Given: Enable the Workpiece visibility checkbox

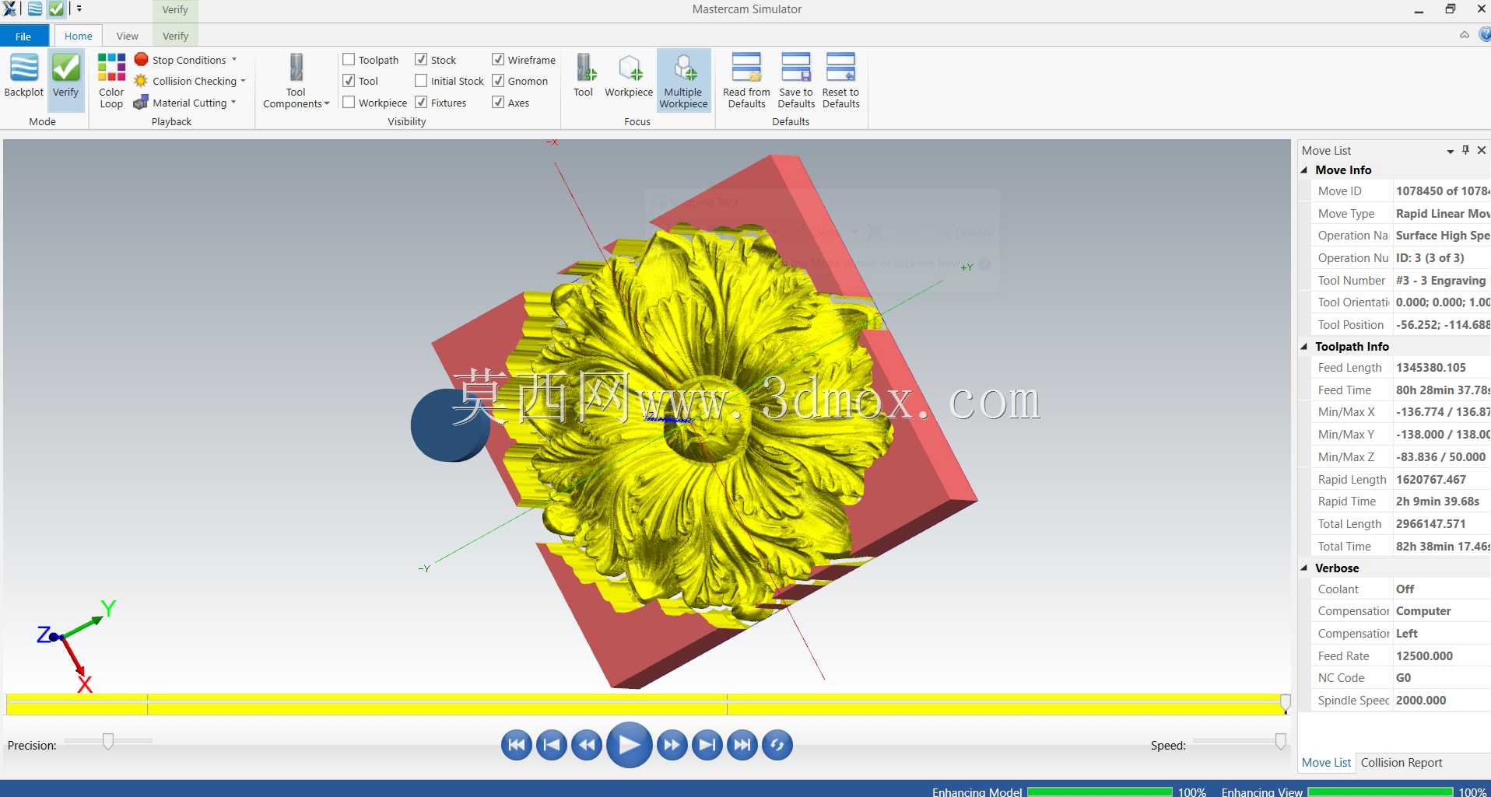Looking at the screenshot, I should (349, 102).
